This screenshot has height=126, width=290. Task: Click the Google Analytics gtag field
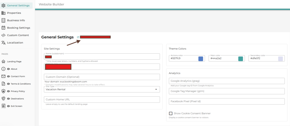point(227,81)
